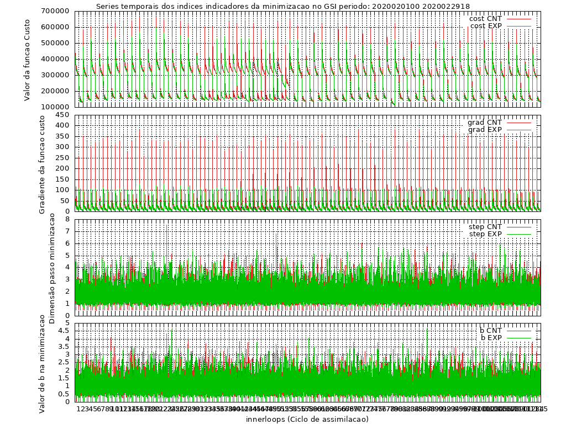The height and width of the screenshot is (424, 566).
Task: Select the 'grad CNT' legend label
Action: [484, 122]
